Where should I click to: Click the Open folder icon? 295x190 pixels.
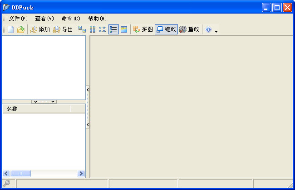pos(20,29)
